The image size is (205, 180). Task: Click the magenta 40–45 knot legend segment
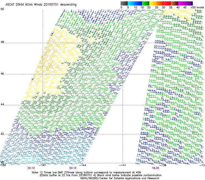(182, 3)
